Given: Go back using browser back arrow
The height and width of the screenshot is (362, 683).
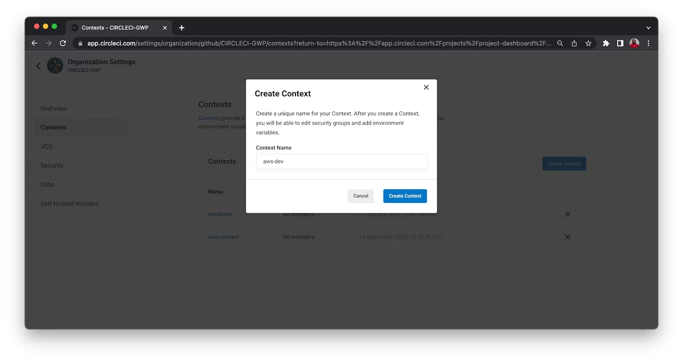Looking at the screenshot, I should click(35, 43).
